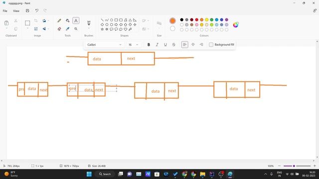
Task: Select the Brushes tool icon
Action: [89, 22]
